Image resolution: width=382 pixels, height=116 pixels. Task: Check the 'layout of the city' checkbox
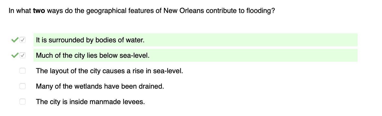[23, 71]
